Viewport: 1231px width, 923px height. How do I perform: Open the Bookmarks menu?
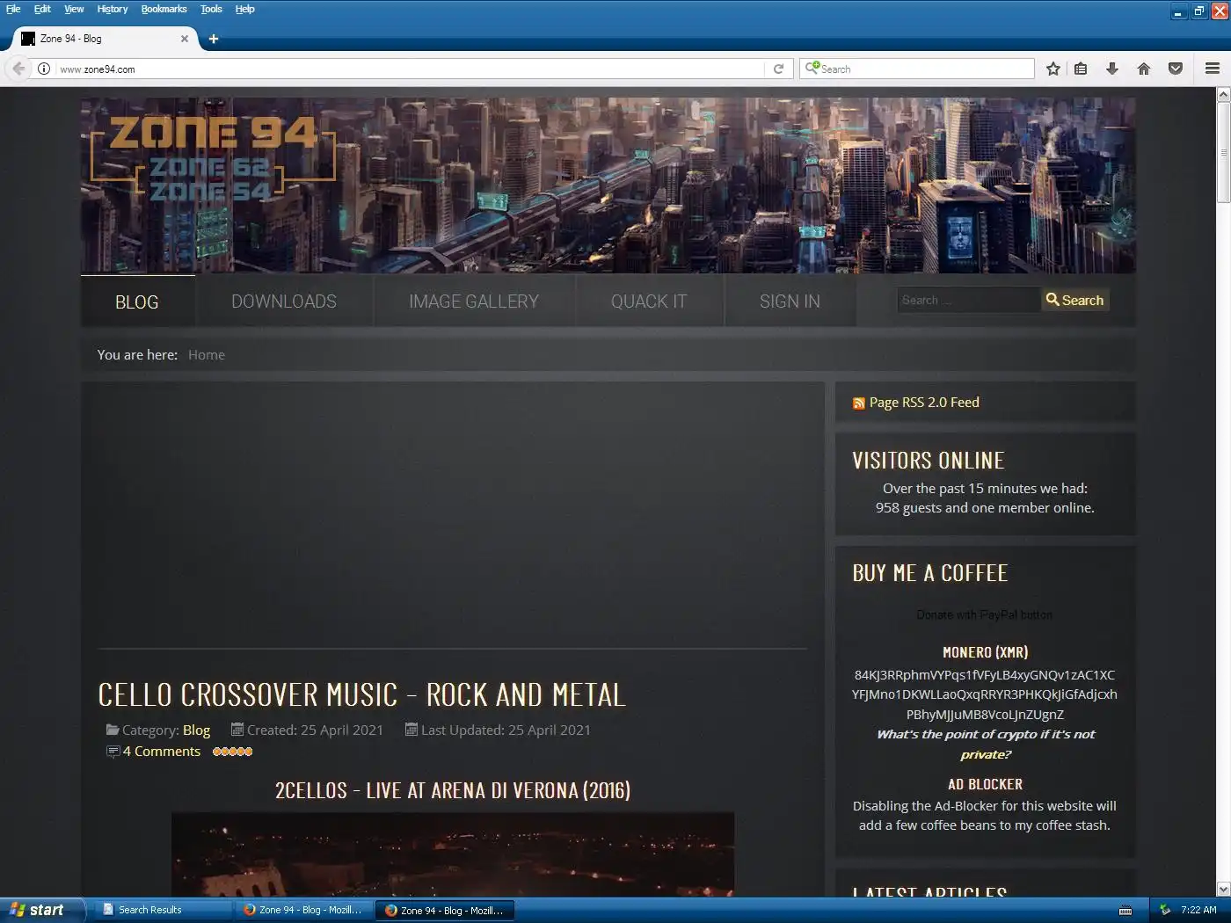tap(164, 9)
